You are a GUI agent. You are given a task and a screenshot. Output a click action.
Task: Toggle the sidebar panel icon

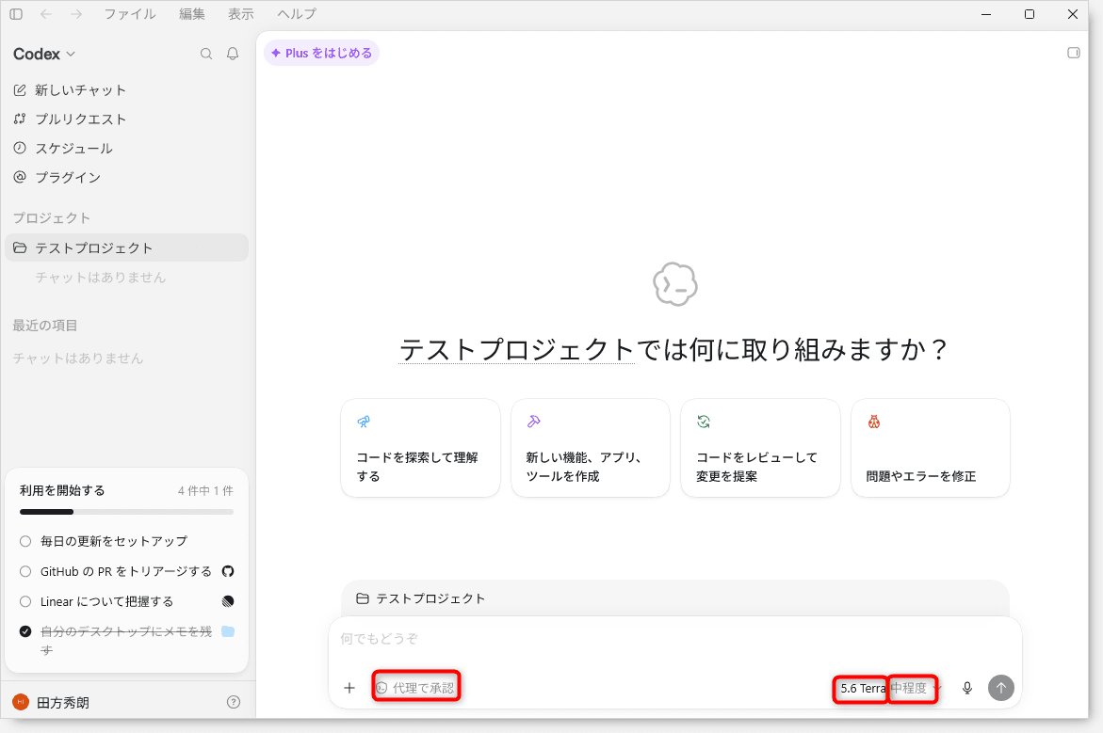(x=16, y=14)
